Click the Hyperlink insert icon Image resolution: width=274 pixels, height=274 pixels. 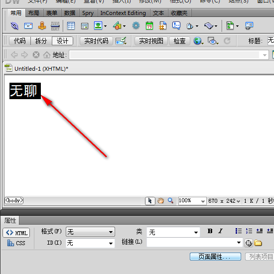14,26
